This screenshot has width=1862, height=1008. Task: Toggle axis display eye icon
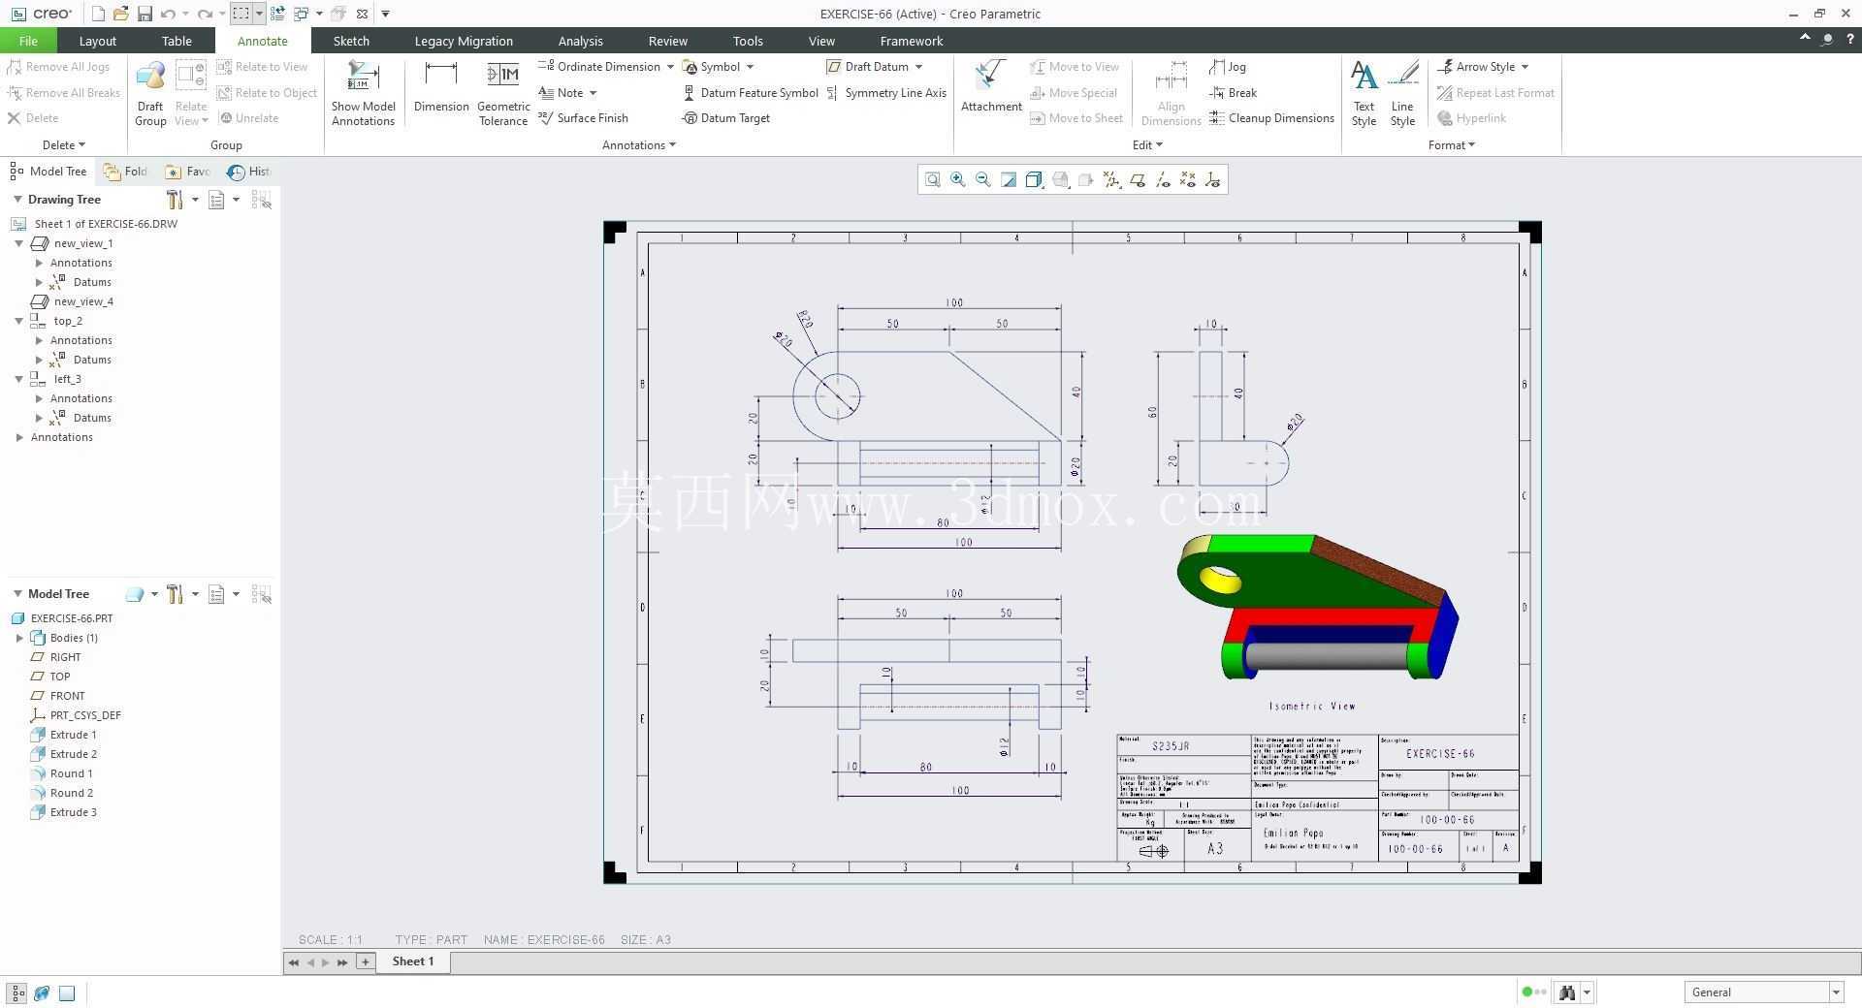1163,179
